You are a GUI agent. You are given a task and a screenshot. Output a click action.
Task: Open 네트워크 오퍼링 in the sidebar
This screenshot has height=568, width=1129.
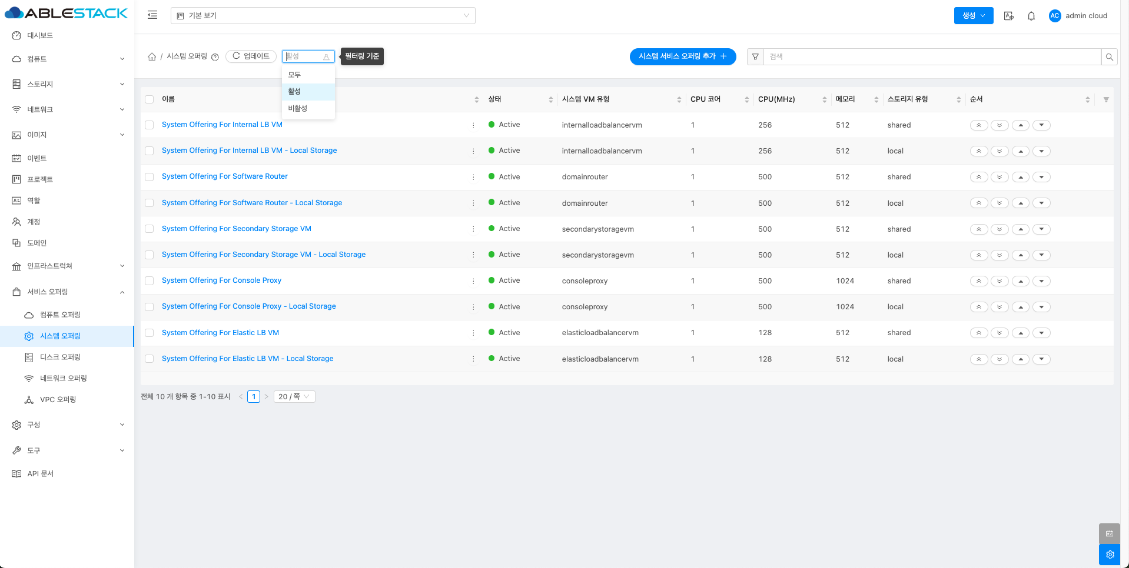click(63, 379)
